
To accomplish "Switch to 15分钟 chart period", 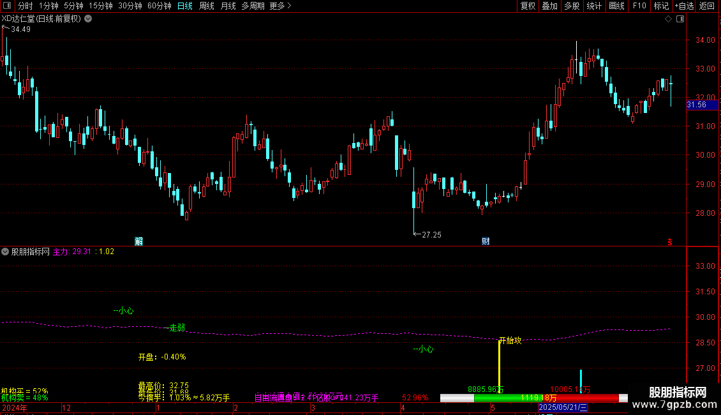I will pos(101,6).
